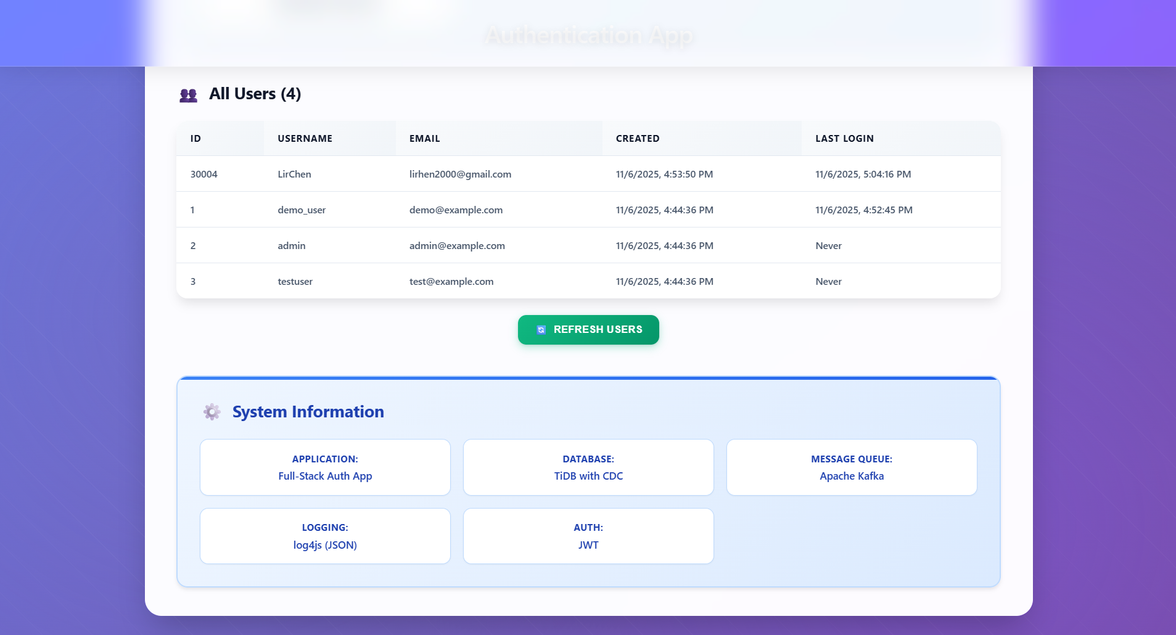Click the APPLICATION: label
Viewport: 1176px width, 635px height.
325,459
